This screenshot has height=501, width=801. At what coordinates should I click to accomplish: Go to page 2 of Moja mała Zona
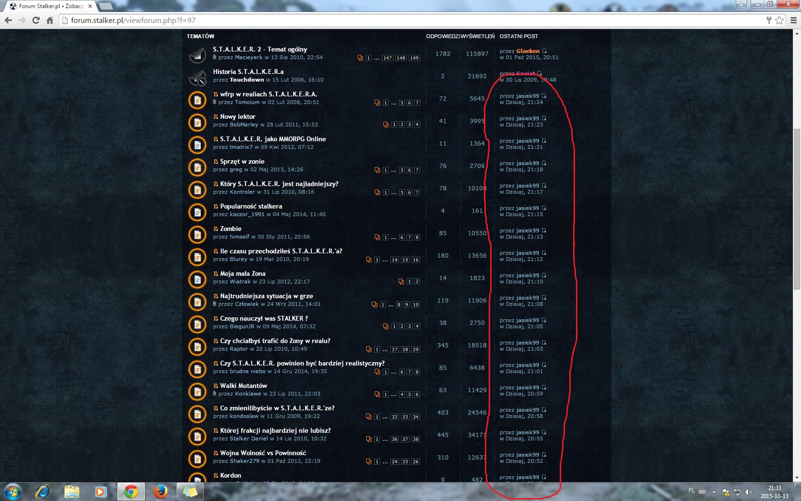(x=417, y=282)
